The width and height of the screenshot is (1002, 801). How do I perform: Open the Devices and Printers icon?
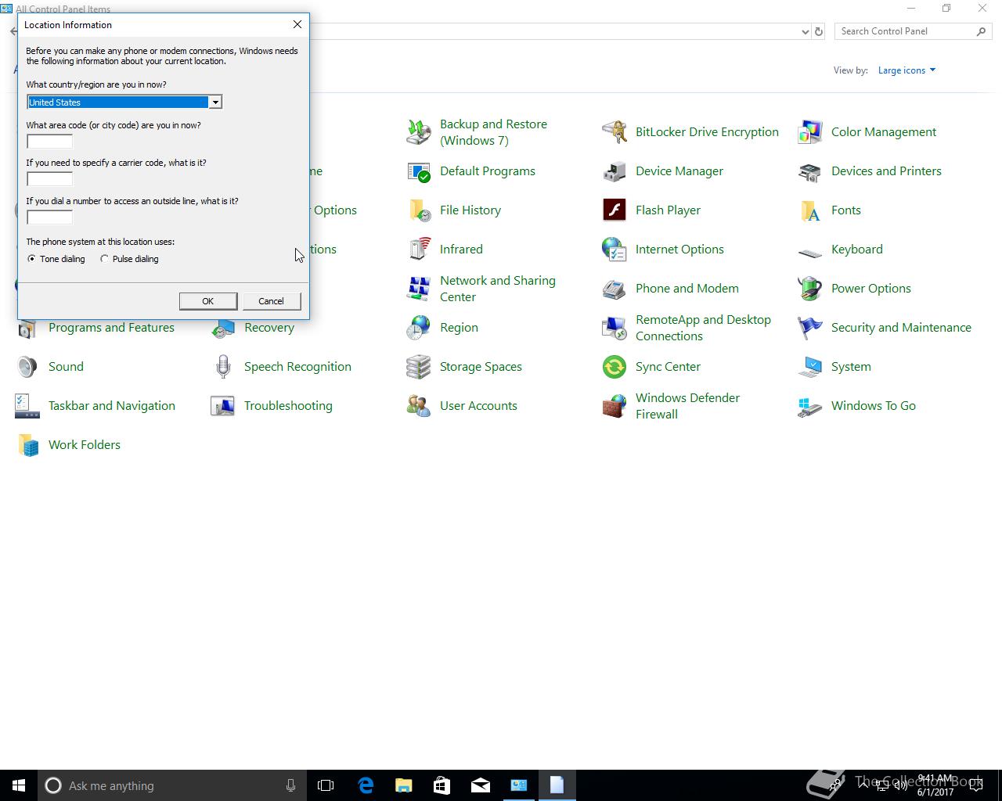tap(810, 171)
